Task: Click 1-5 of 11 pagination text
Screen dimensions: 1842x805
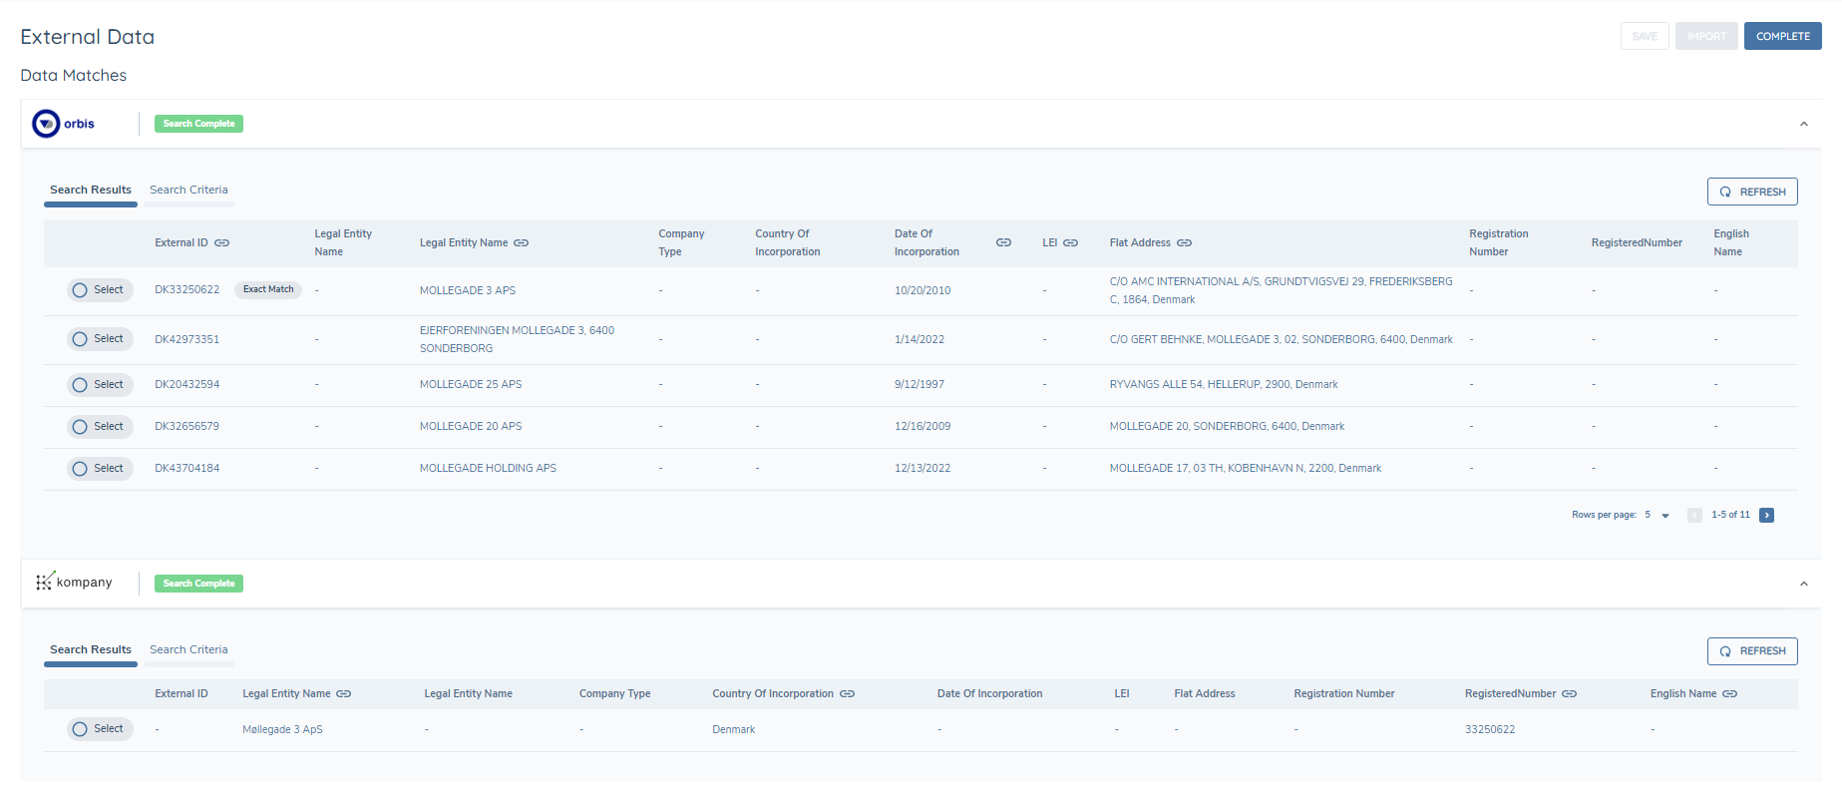Action: click(1730, 516)
